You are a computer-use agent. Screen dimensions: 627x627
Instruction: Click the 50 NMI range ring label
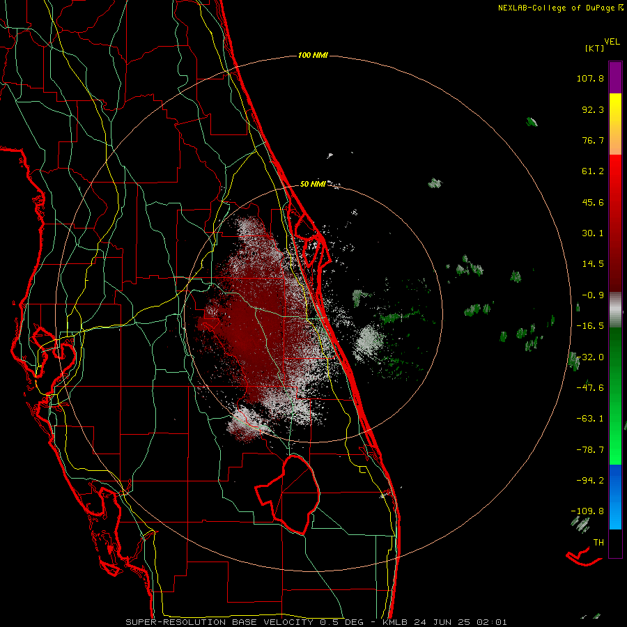coord(313,184)
